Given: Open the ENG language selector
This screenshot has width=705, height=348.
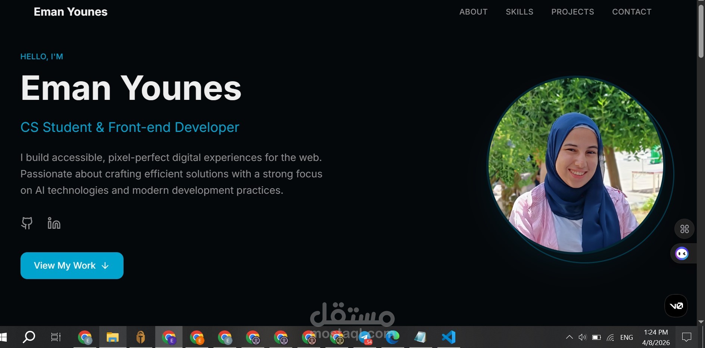Looking at the screenshot, I should pyautogui.click(x=626, y=337).
